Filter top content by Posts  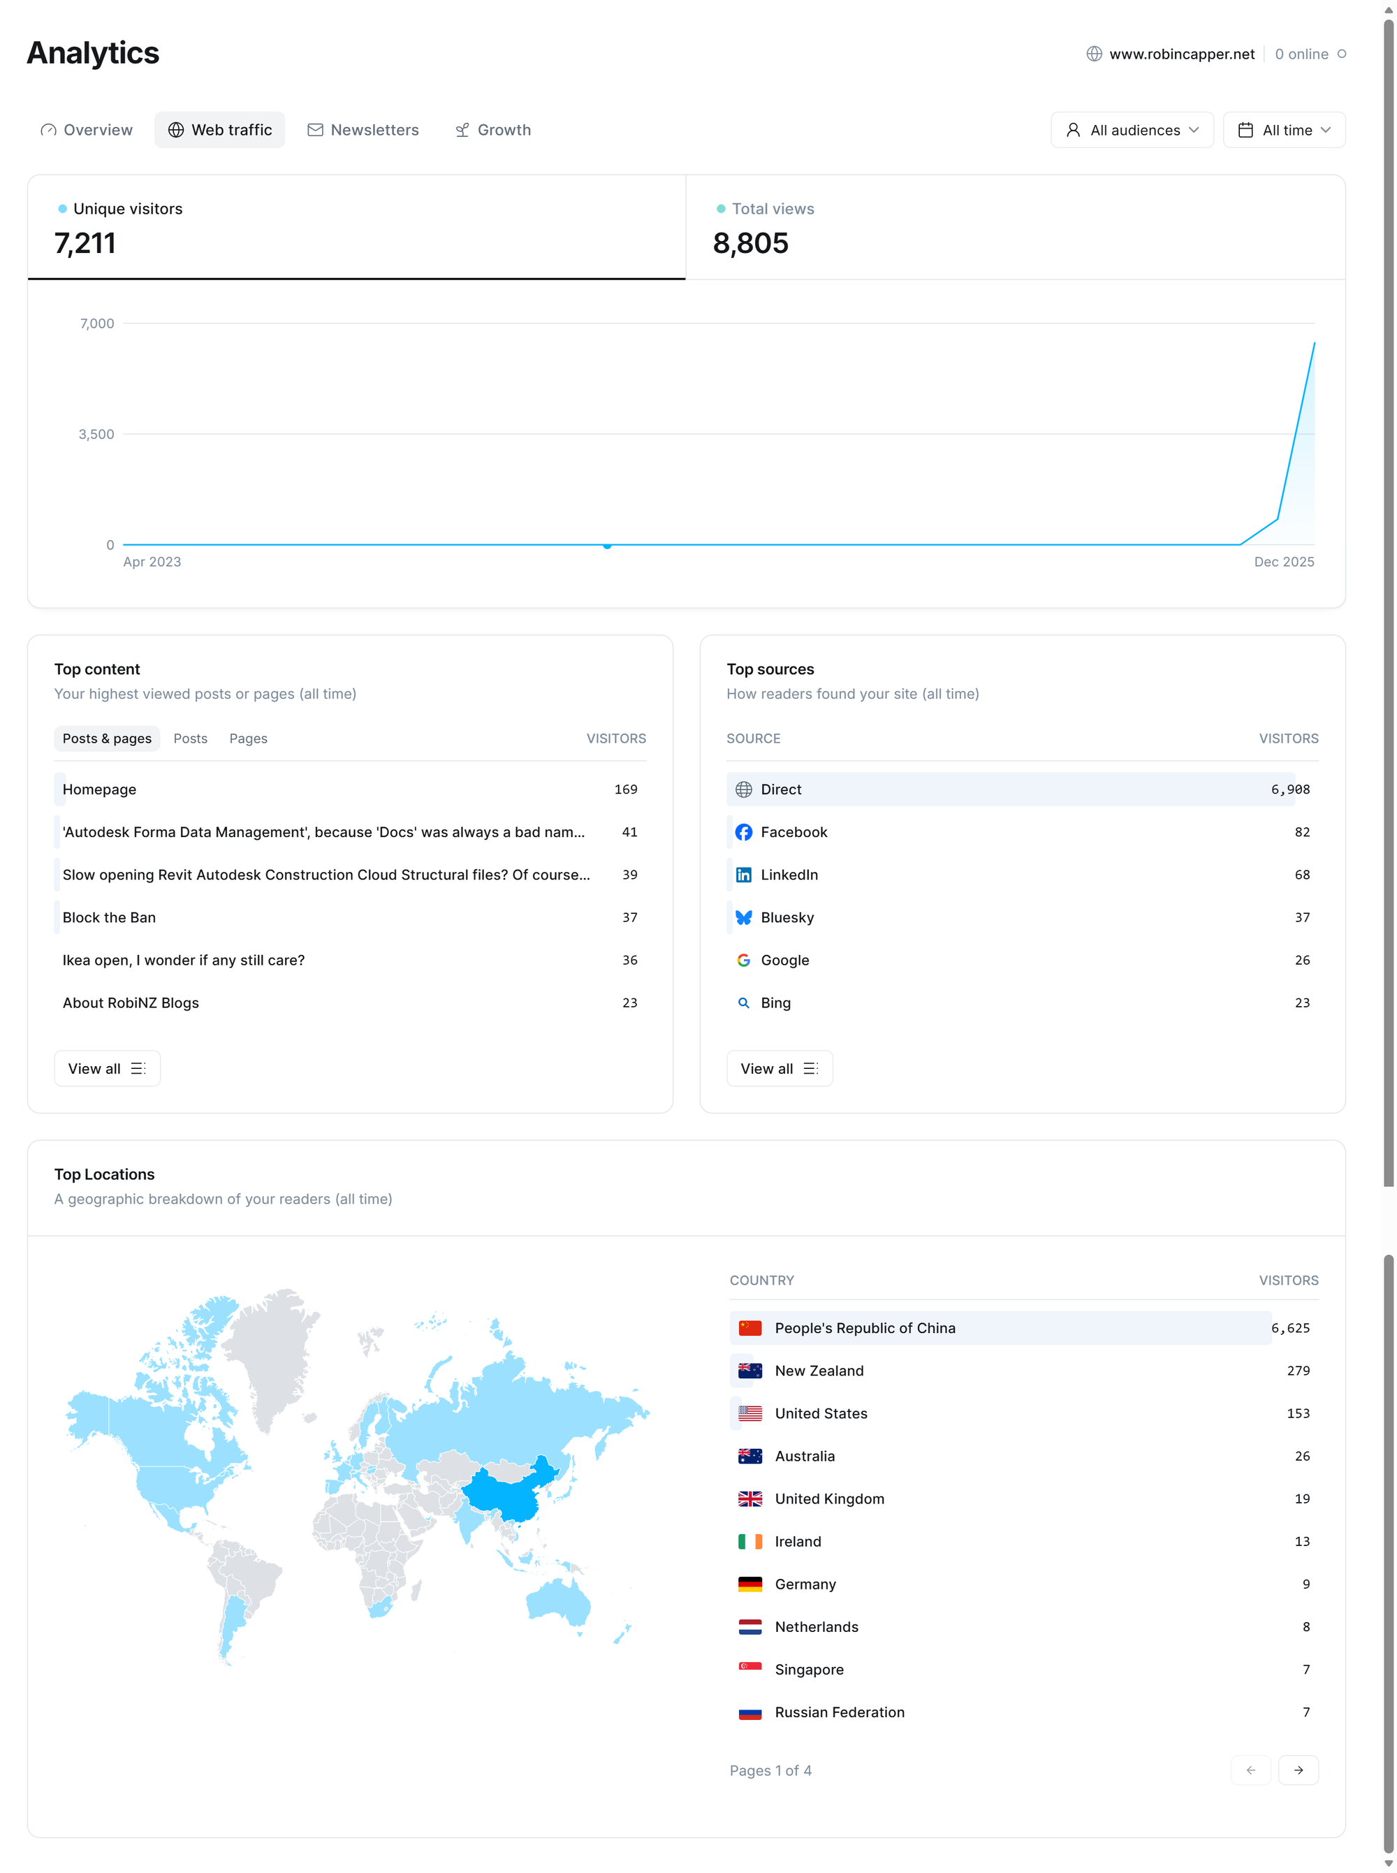pyautogui.click(x=190, y=738)
